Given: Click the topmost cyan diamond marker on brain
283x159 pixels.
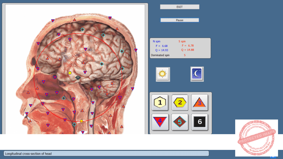Looking at the screenshot, I should [82, 29].
